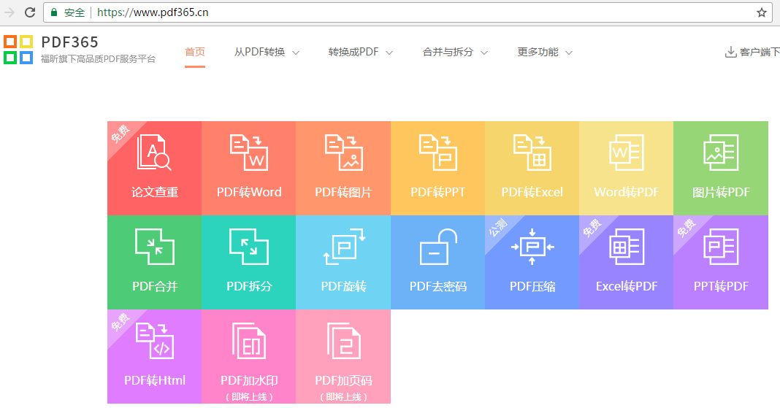Image resolution: width=780 pixels, height=408 pixels.
Task: Click the PDF拆分 split icon
Action: (249, 247)
